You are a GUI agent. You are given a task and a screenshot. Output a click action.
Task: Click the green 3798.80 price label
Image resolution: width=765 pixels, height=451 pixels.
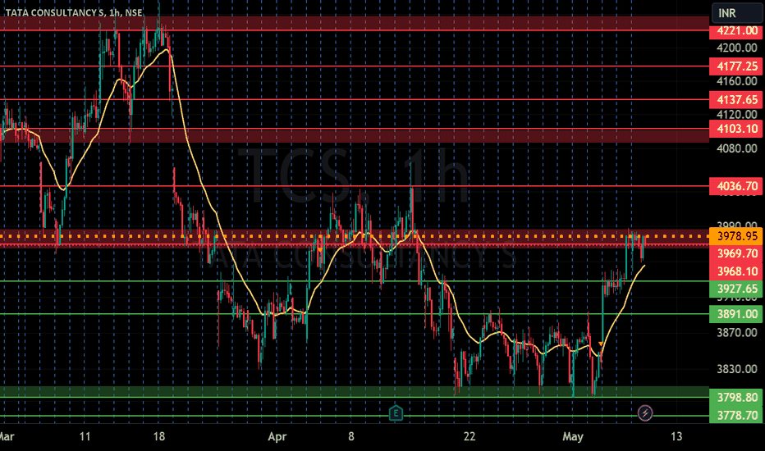pyautogui.click(x=737, y=398)
